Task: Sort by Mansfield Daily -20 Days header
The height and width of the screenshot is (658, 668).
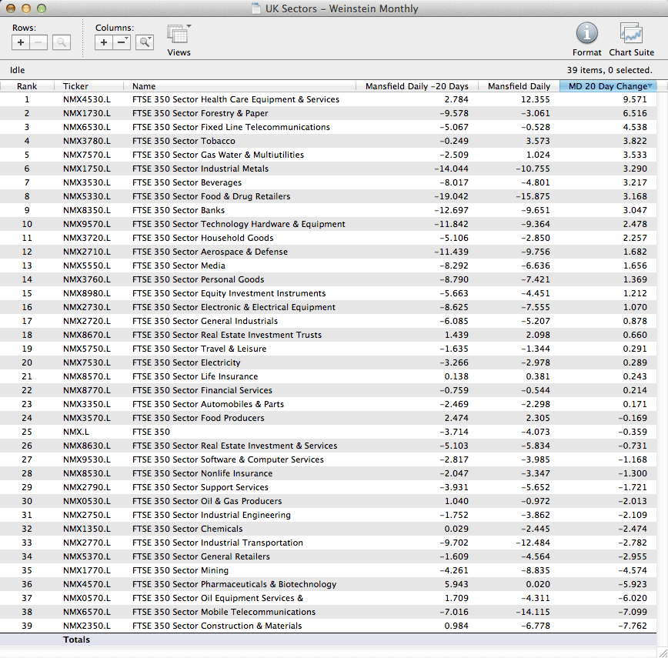Action: 416,86
